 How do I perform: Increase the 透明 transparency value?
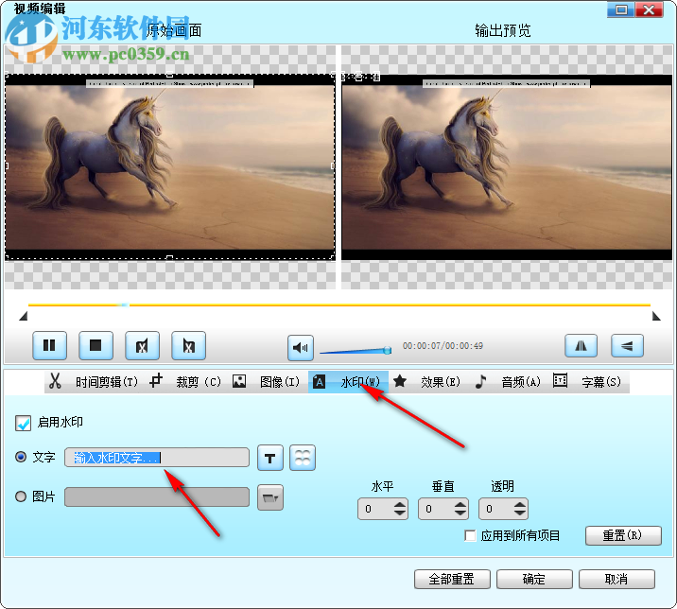click(520, 504)
